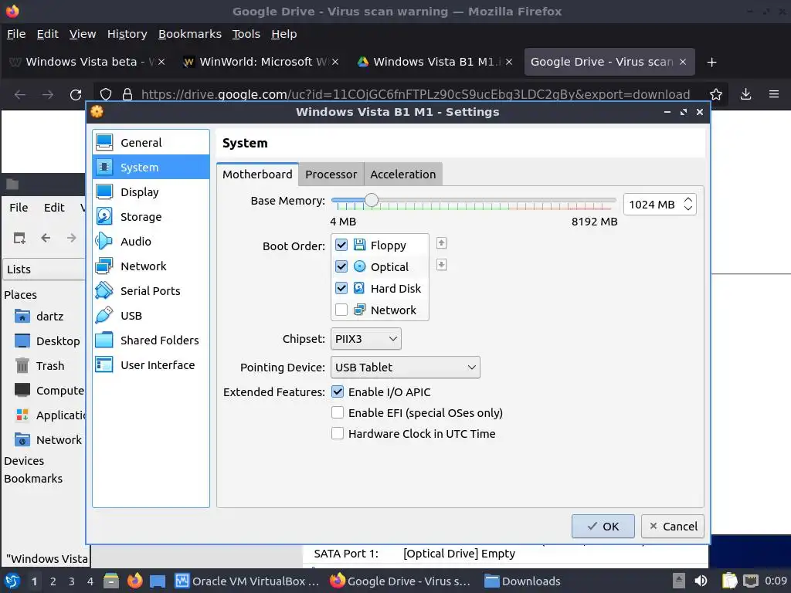Click Base Memory slider handle
Image resolution: width=791 pixels, height=593 pixels.
[x=372, y=200]
